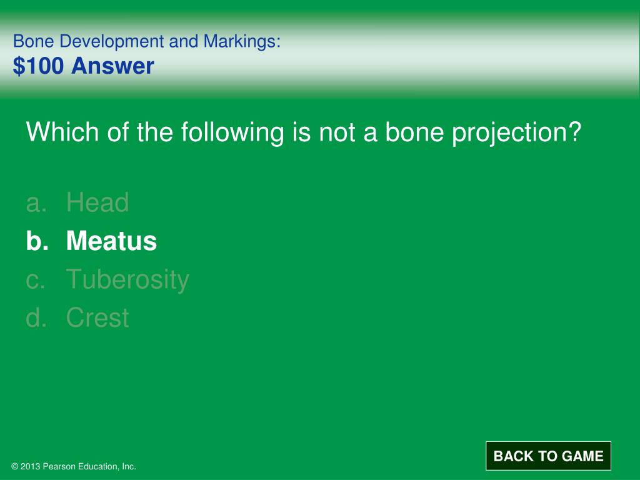Screen dimensions: 640x480
Task: Click the faded letter c. marker
Action: (x=36, y=280)
